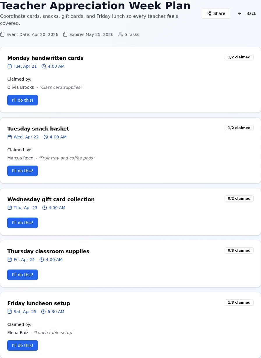Sign up for Tuesday snack basket
261x358 pixels.
pyautogui.click(x=22, y=171)
